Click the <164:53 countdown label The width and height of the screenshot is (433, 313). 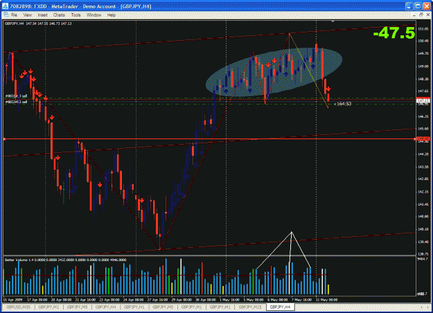click(342, 104)
